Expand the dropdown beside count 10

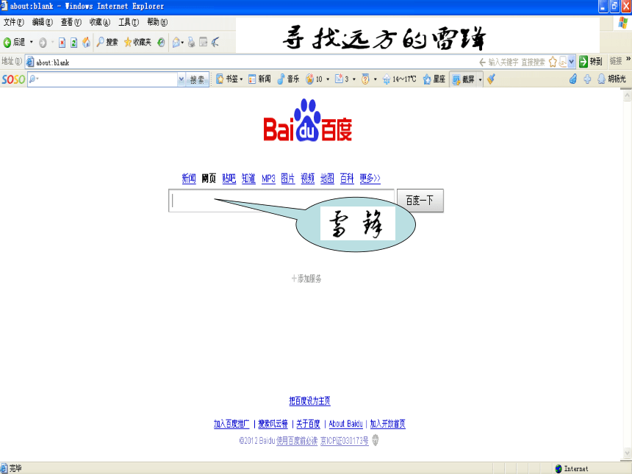coord(327,79)
